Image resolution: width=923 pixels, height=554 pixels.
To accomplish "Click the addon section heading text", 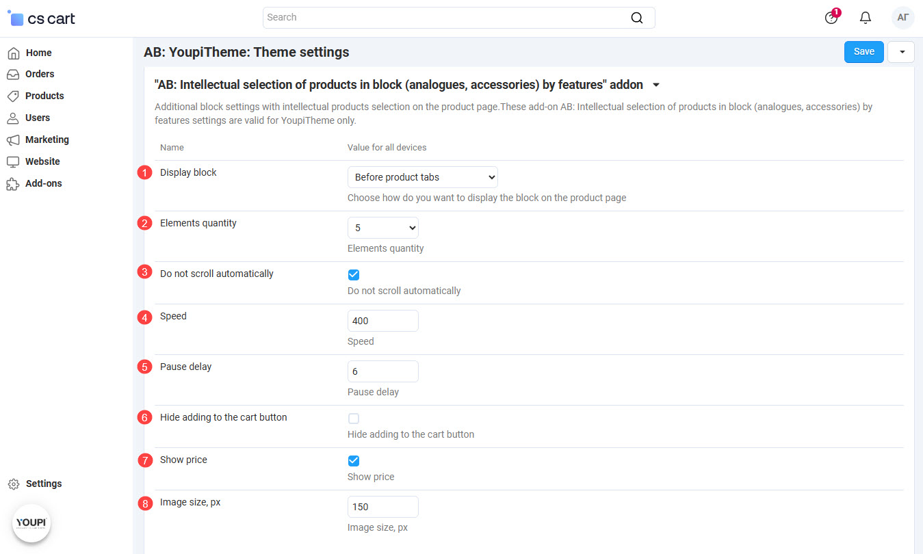I will pyautogui.click(x=399, y=85).
